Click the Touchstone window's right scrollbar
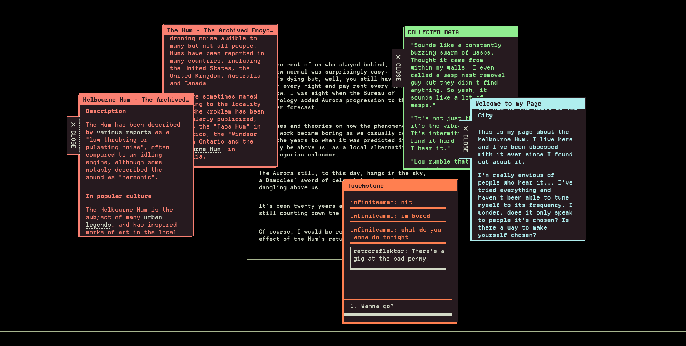 [x=454, y=250]
